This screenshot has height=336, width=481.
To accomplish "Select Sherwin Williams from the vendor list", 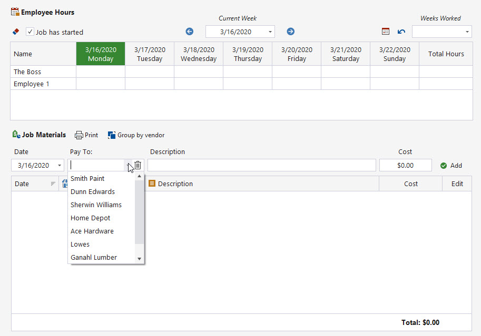I will 96,205.
